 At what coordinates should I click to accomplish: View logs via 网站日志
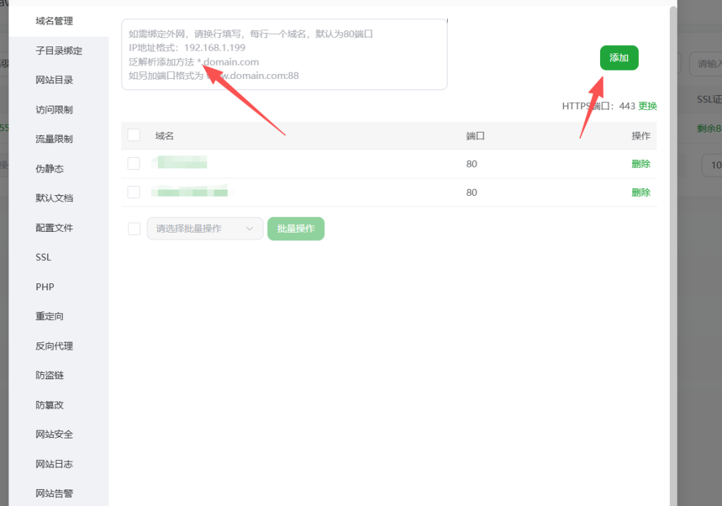pos(54,464)
